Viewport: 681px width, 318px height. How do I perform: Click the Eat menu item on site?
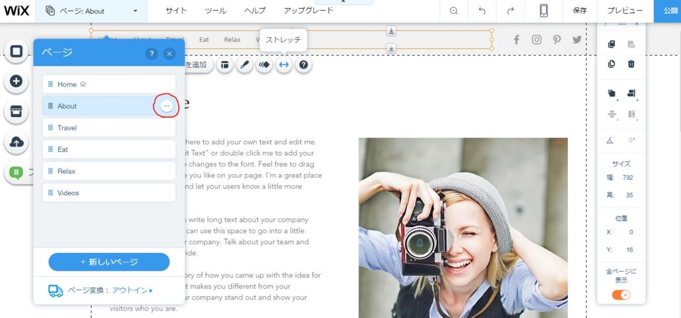point(204,39)
